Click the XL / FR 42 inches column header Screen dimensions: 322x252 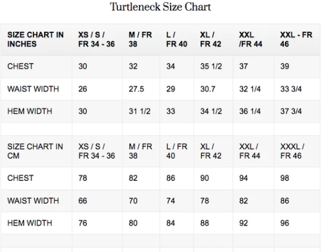[211, 39]
